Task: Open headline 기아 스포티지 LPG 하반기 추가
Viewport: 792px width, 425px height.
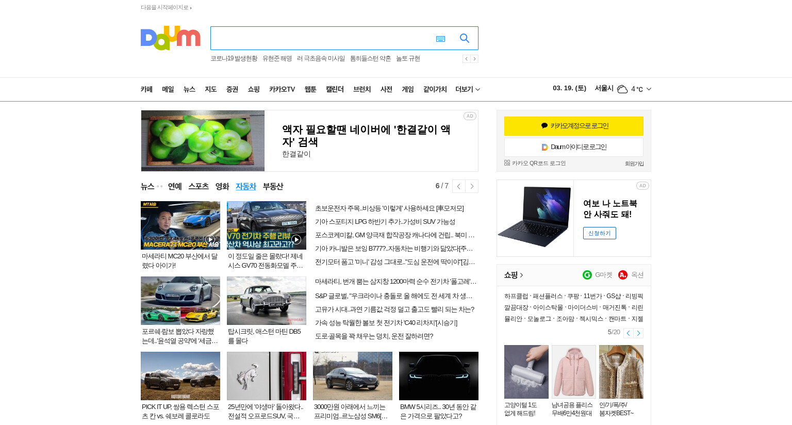Action: click(385, 222)
